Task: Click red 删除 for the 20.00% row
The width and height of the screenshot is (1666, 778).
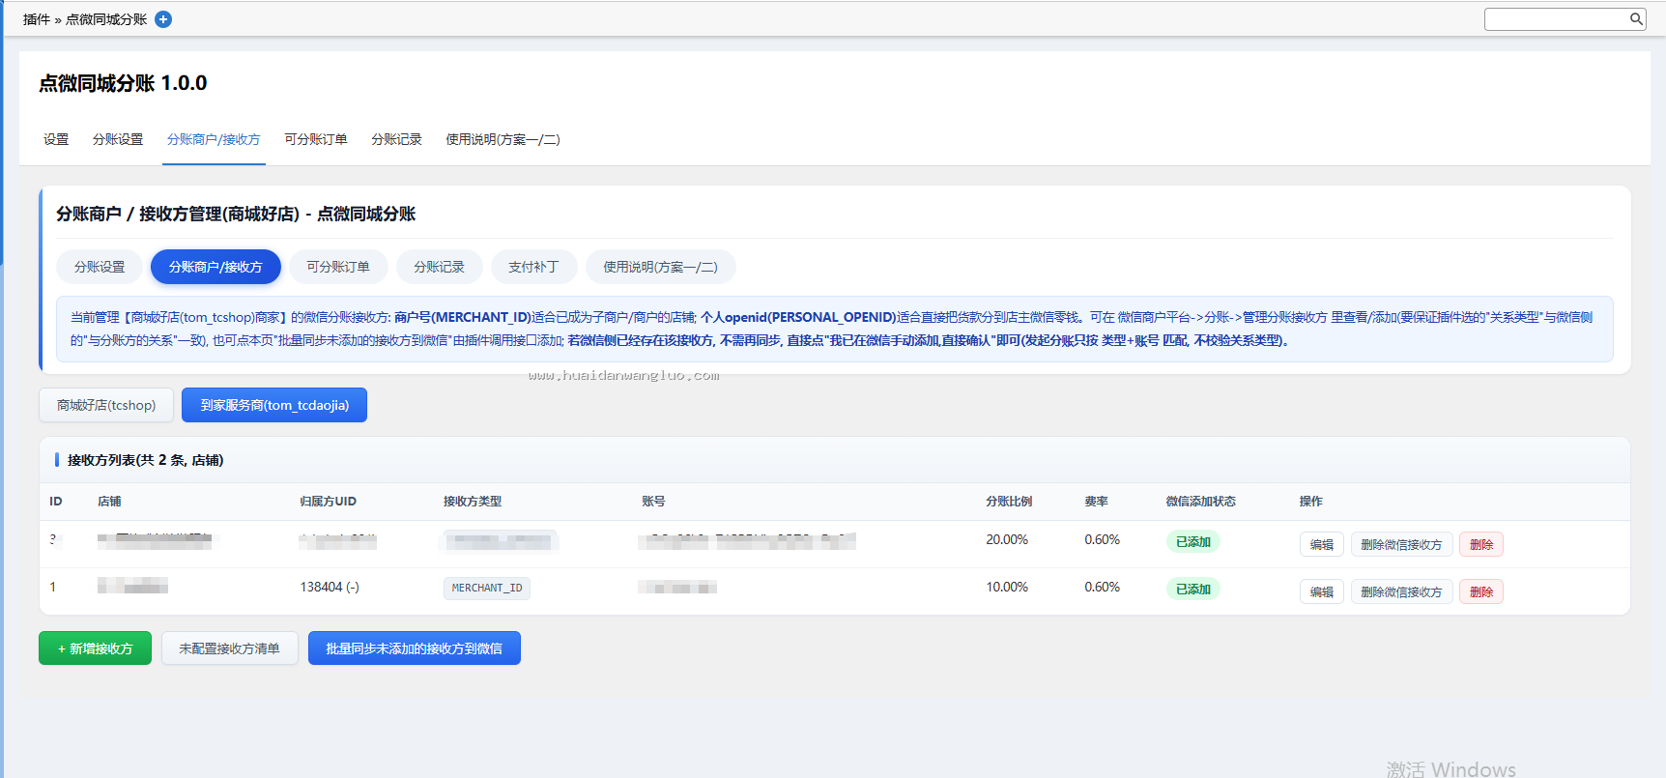Action: point(1481,545)
